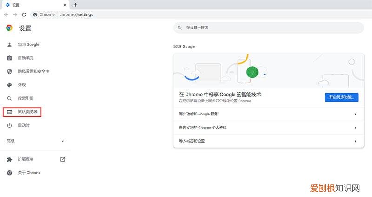The image size is (372, 197).
Task: Click the browser forward arrow
Action: 15,14
